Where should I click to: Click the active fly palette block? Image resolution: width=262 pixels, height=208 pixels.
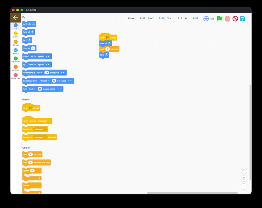point(29,24)
